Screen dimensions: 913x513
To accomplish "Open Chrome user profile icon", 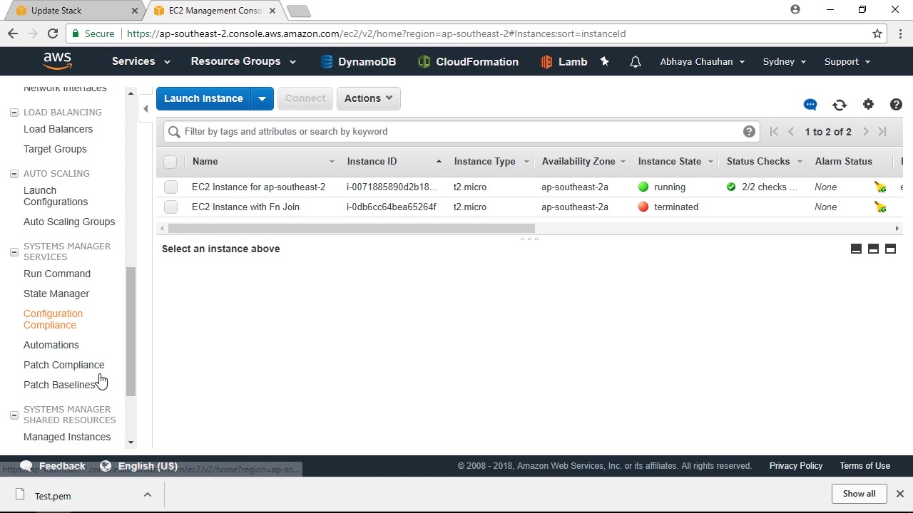I will pyautogui.click(x=795, y=10).
